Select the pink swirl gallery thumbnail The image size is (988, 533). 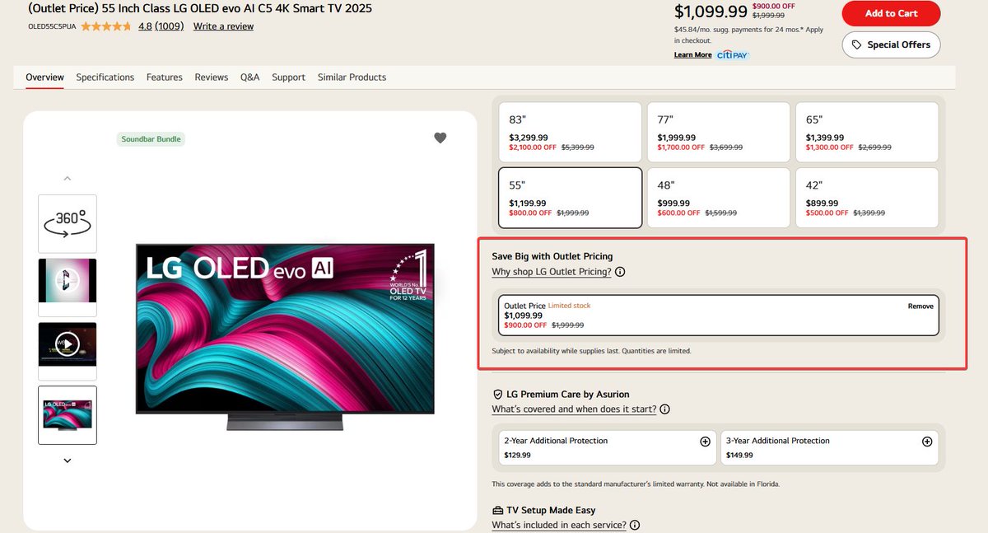(x=68, y=281)
